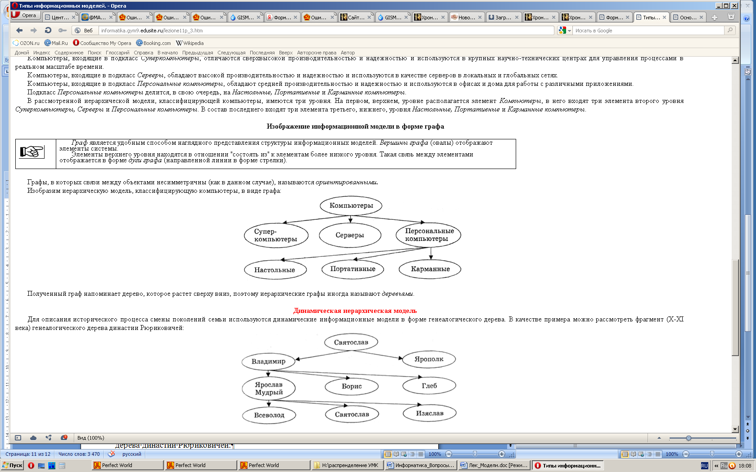756x472 pixels.
Task: Switch to the Яндекс Форм… tab
Action: 282,17
